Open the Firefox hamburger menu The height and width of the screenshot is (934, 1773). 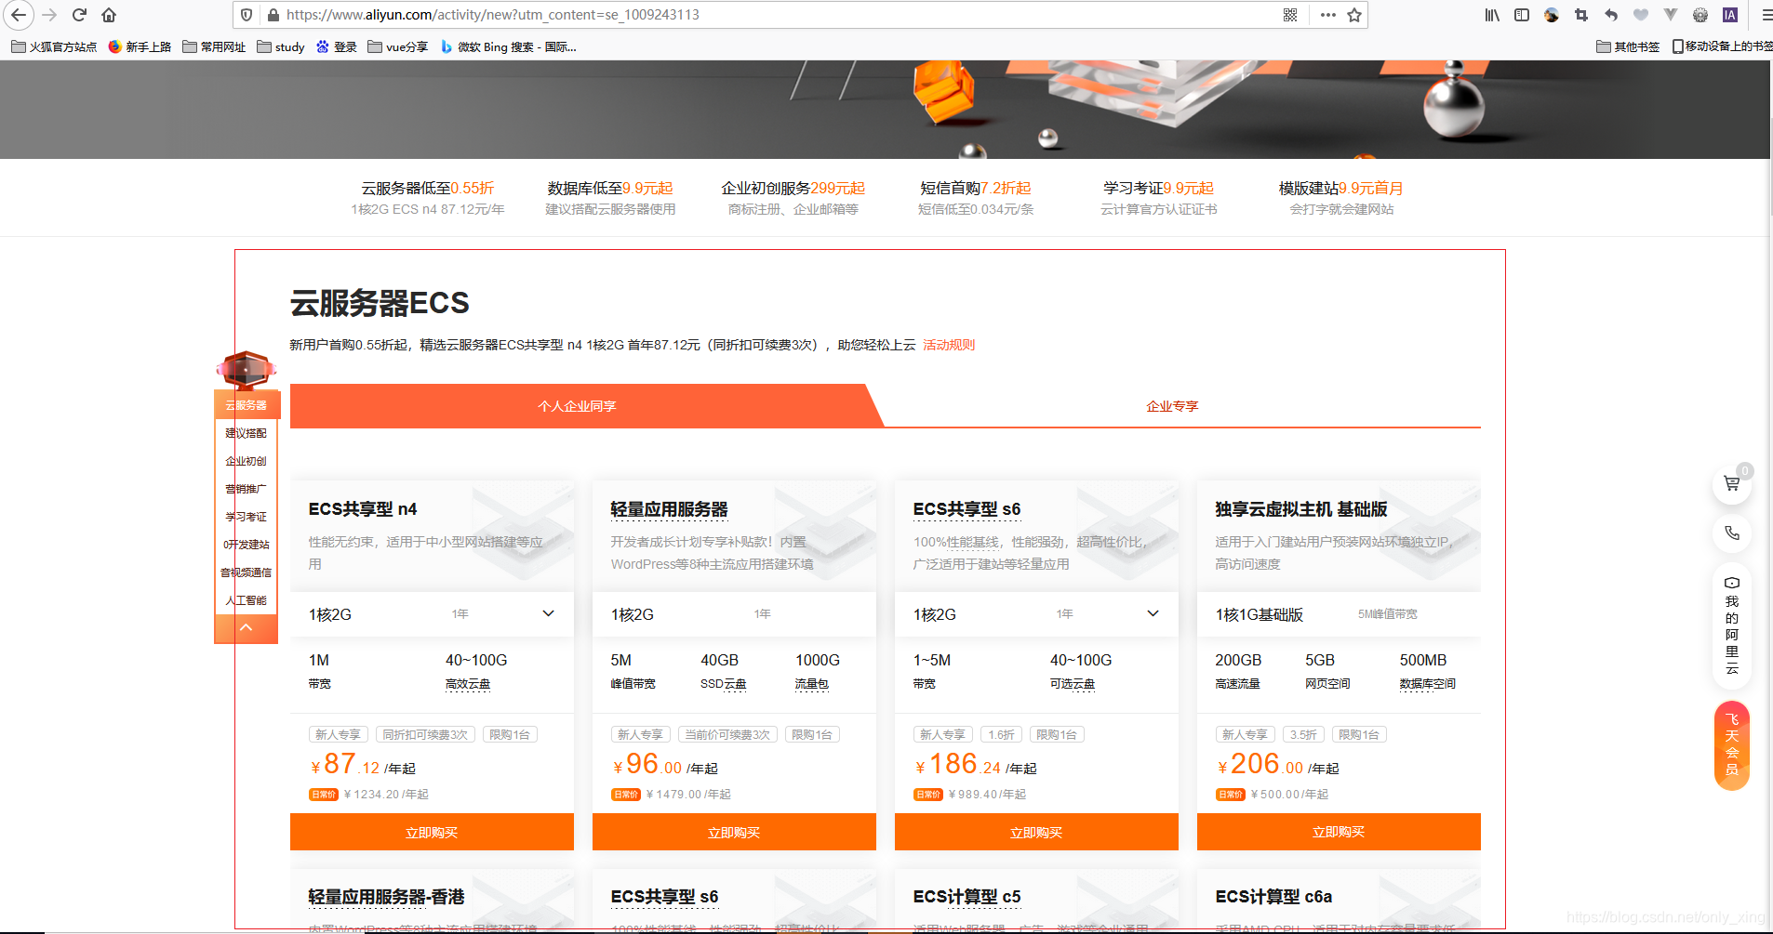click(x=1766, y=15)
